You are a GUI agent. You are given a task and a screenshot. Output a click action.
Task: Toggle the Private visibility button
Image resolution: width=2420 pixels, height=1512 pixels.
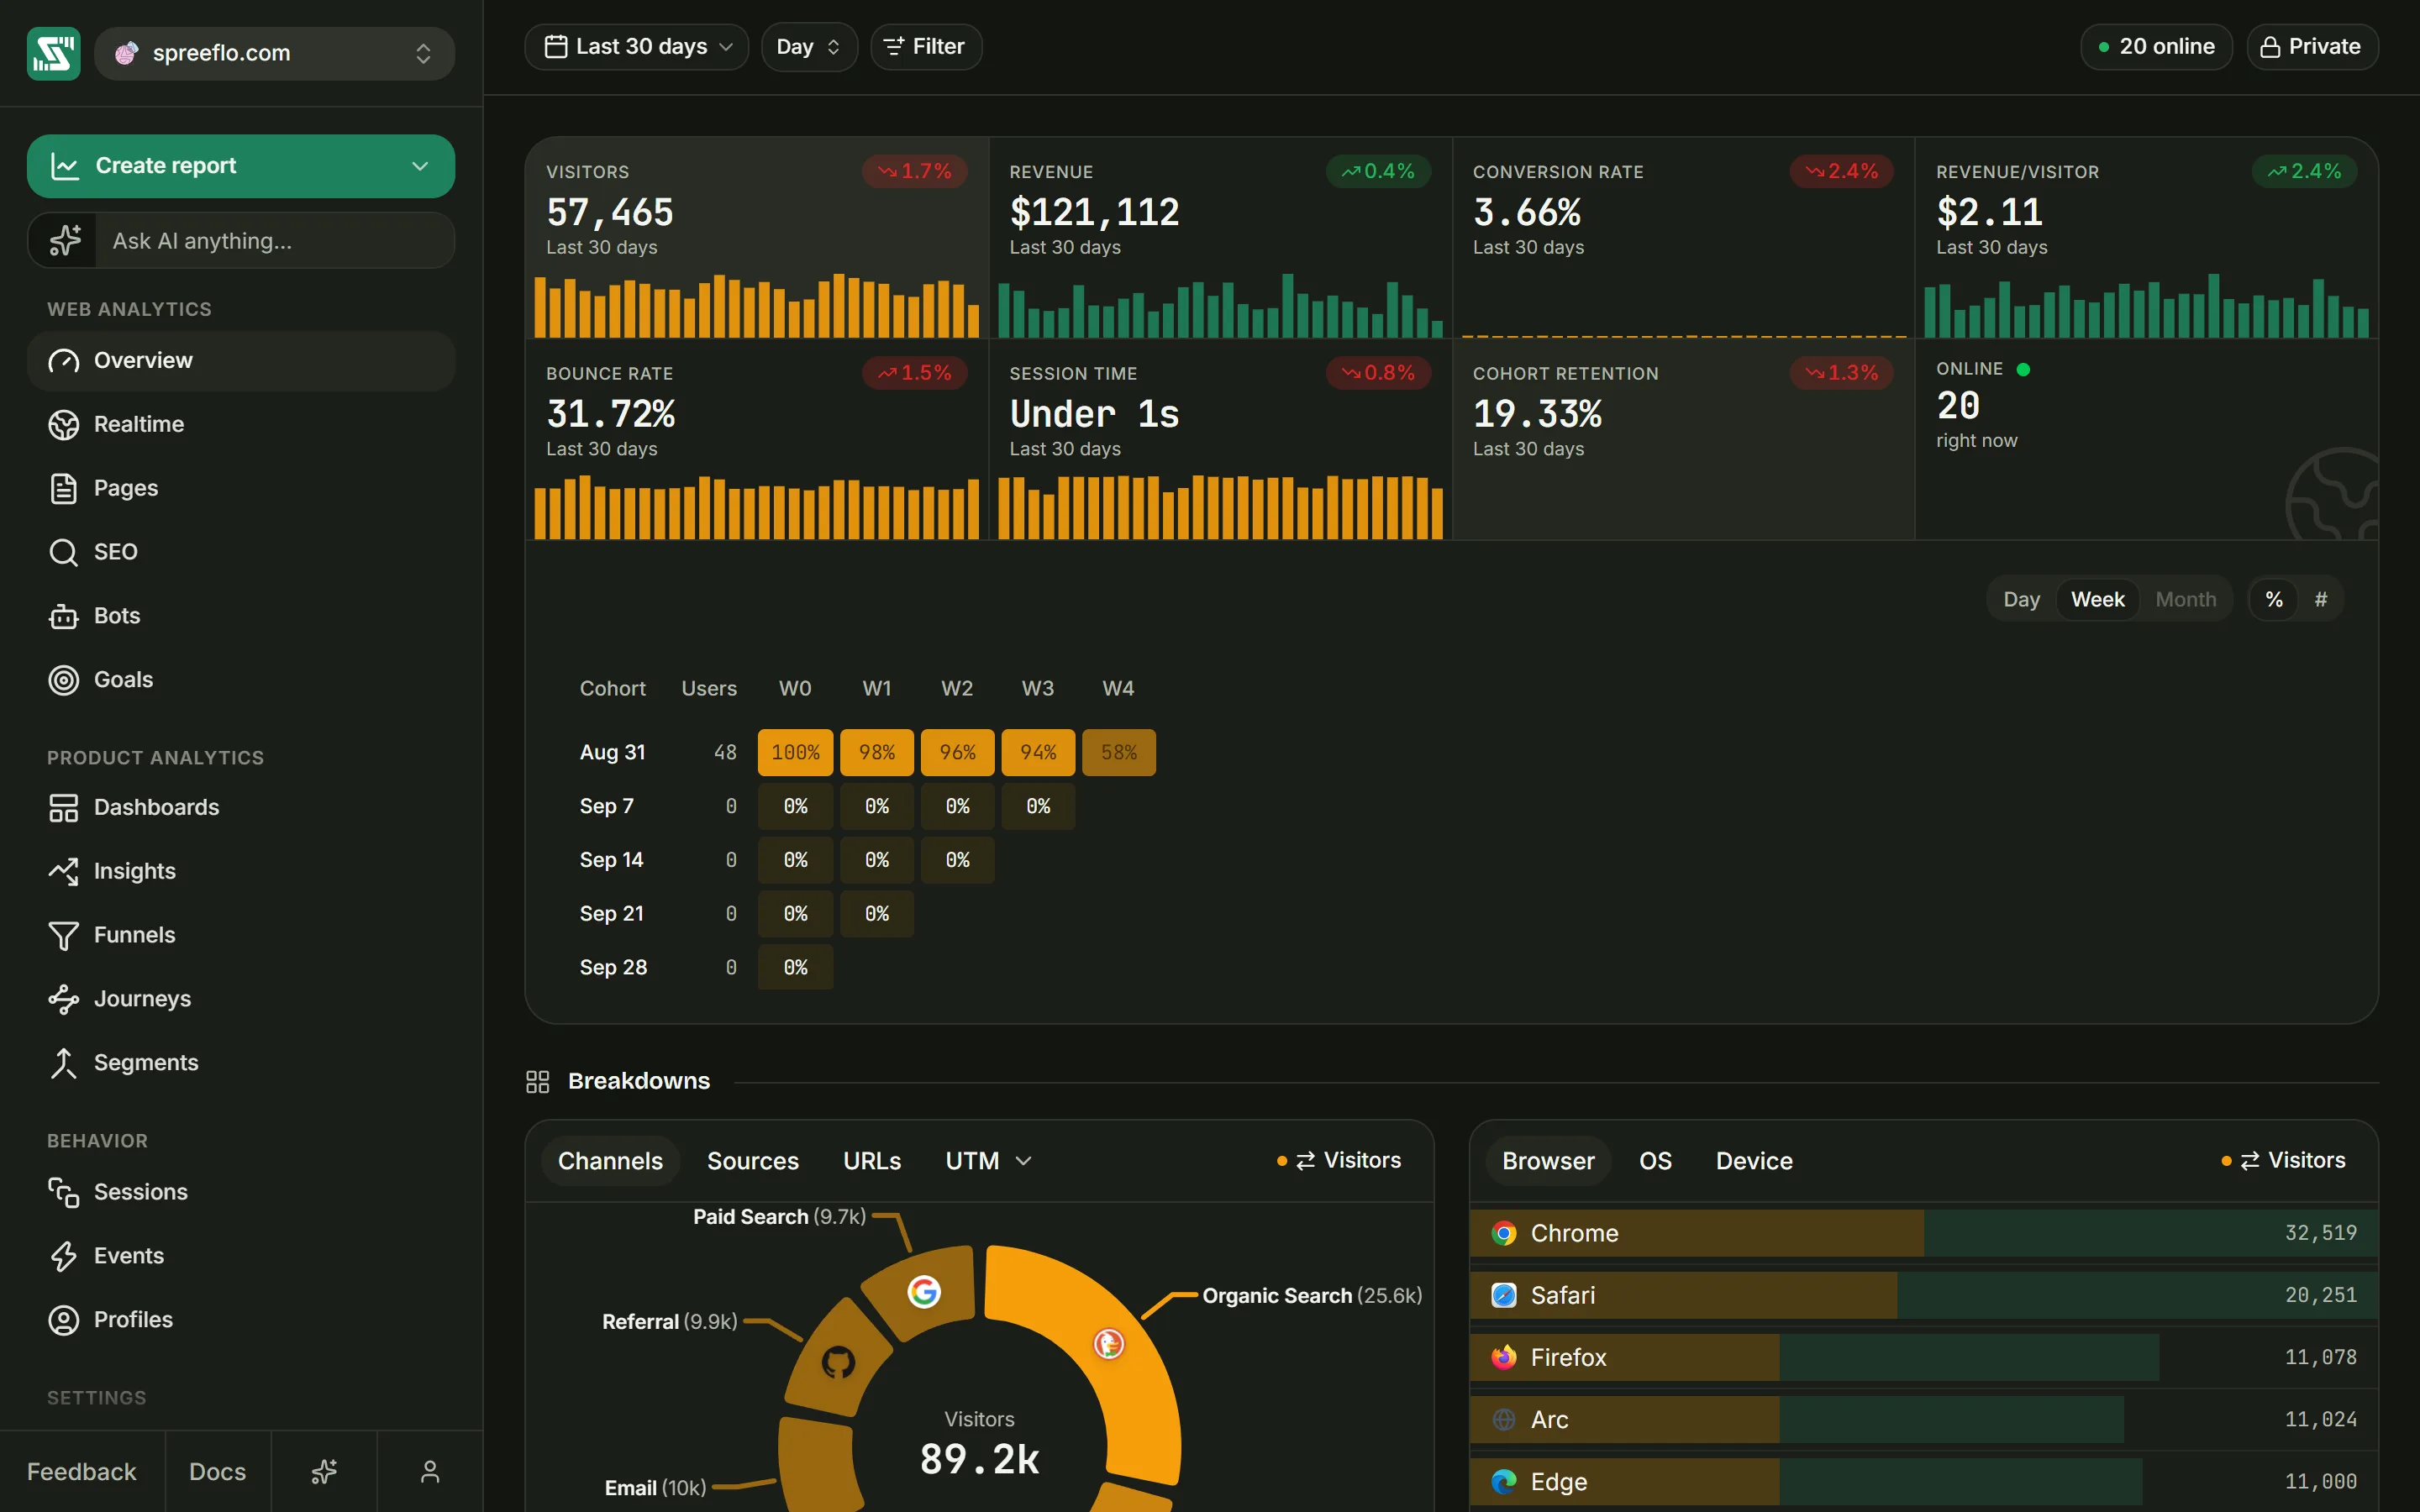2311,47
